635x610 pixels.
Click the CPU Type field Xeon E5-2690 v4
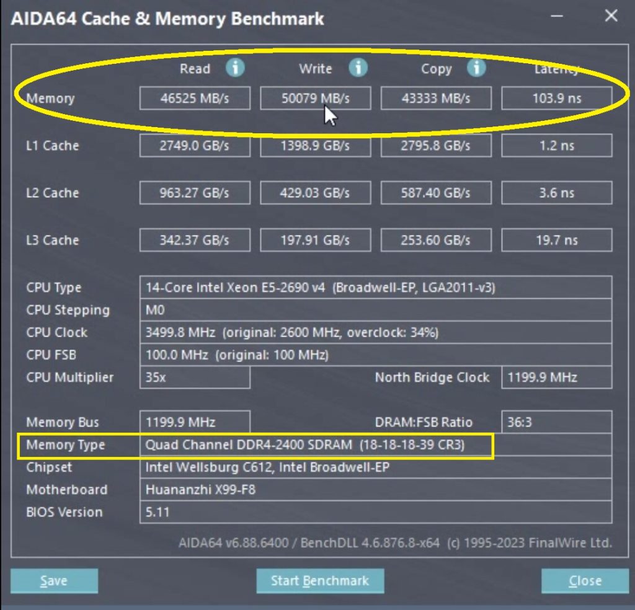376,288
